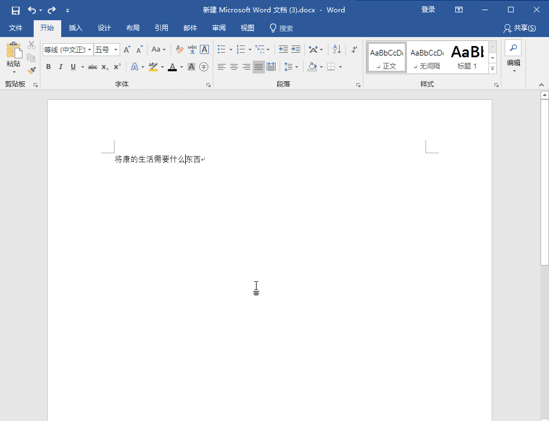
Task: Paste clipboard content via 粘贴 icon
Action: [x=14, y=50]
